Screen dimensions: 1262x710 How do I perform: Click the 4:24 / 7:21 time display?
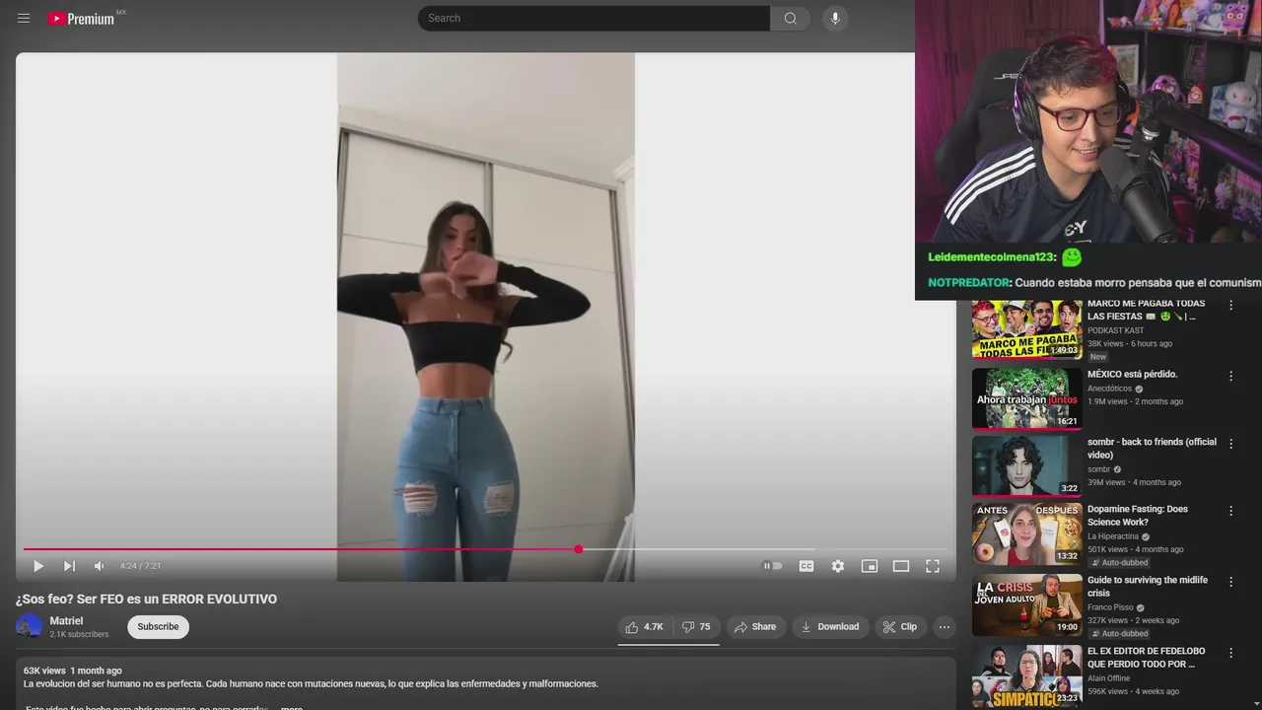pyautogui.click(x=140, y=566)
